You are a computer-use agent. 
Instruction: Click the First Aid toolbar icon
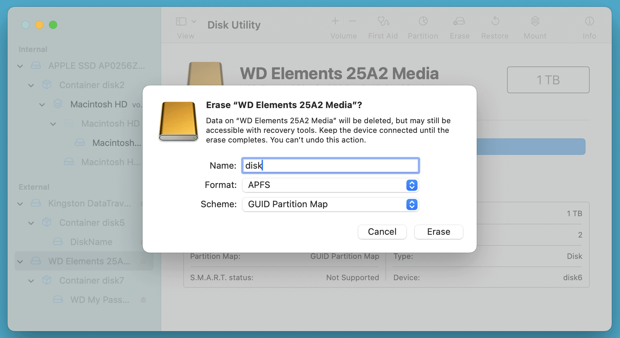click(x=383, y=22)
